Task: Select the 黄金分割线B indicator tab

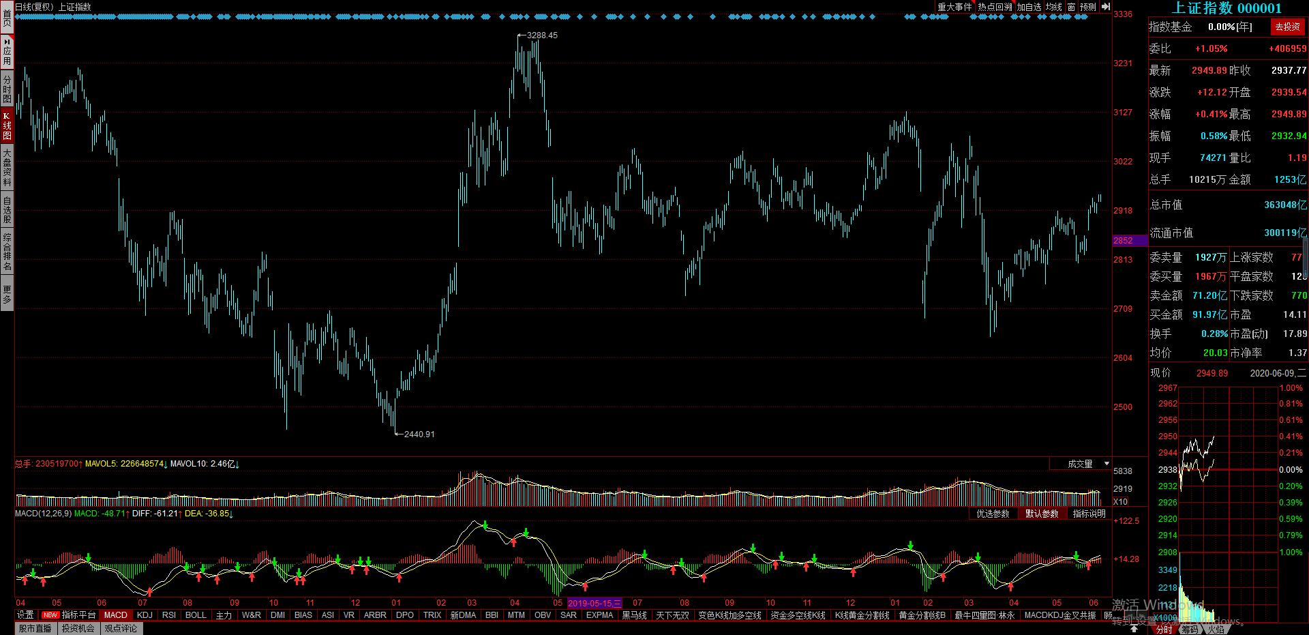Action: 922,615
